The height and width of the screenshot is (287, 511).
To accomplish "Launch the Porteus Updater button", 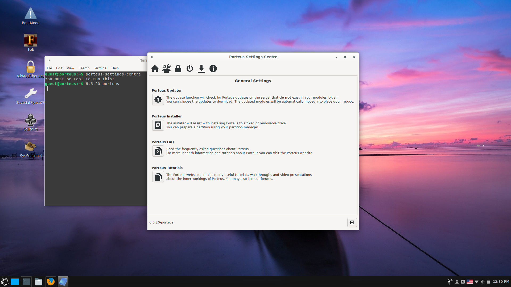I will pyautogui.click(x=158, y=99).
